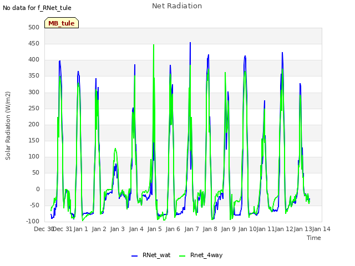Click the Jan 5 x-axis tick label

pyautogui.click(x=154, y=229)
